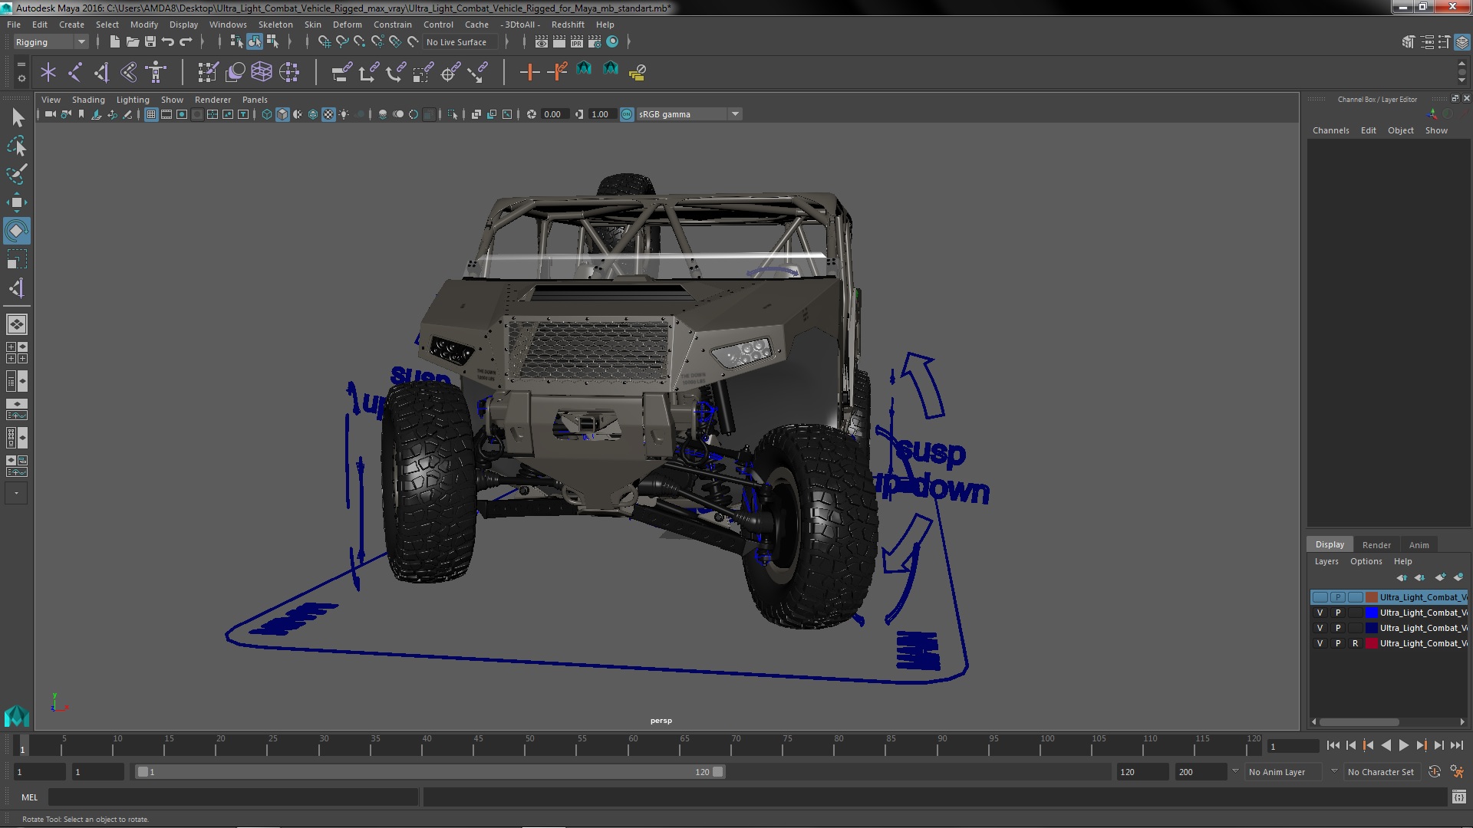
Task: Toggle P playback box on third layer
Action: click(x=1337, y=628)
